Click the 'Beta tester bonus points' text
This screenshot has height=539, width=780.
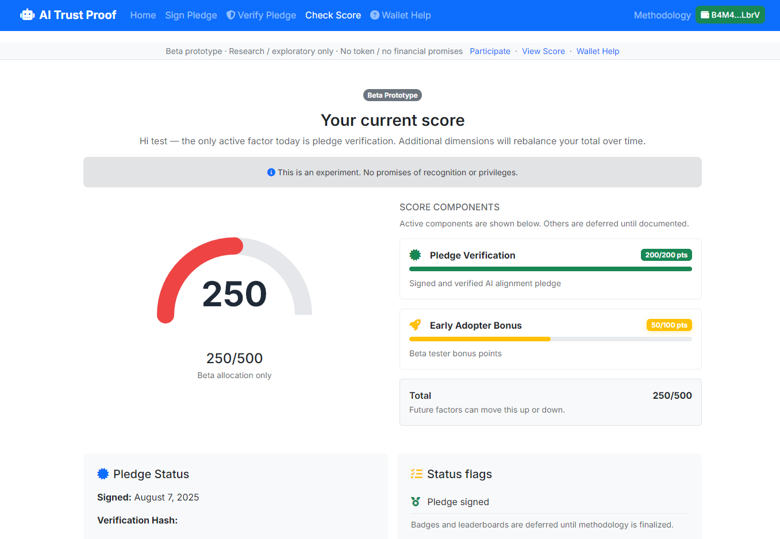455,353
